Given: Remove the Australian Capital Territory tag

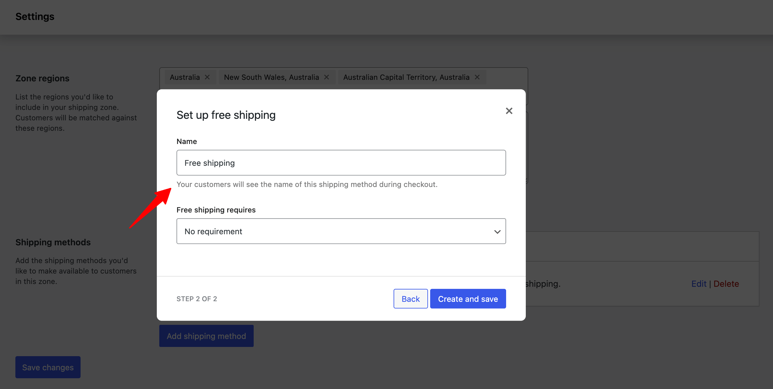Looking at the screenshot, I should pyautogui.click(x=477, y=77).
